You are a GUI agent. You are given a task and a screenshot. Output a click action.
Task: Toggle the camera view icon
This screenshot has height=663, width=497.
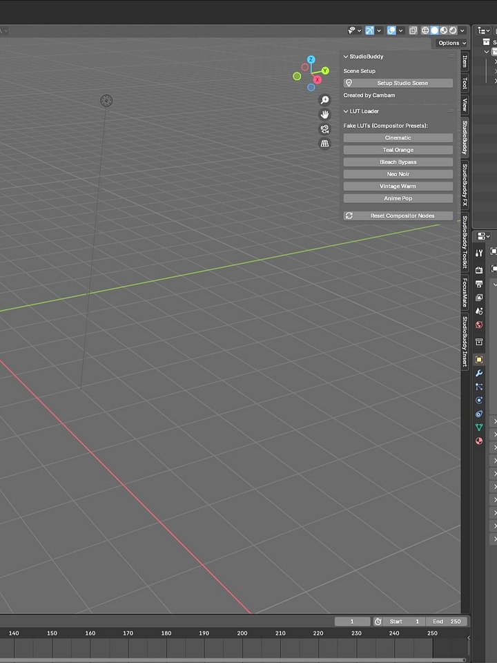tap(324, 129)
